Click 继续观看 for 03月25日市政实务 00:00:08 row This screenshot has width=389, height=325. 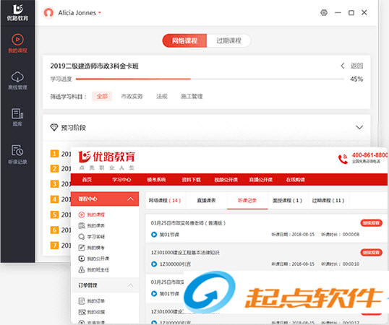pos(371,223)
